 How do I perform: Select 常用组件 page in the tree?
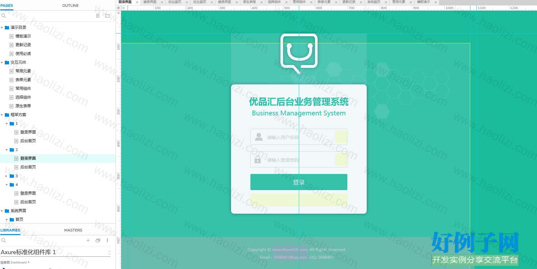tap(23, 89)
